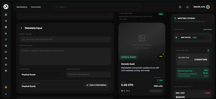Click the BNB TESTNET button on the preview card
Viewport: 216px width, 99px height.
[156, 91]
